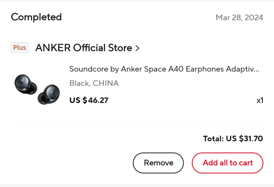Click the Completed order status heading

point(36,17)
